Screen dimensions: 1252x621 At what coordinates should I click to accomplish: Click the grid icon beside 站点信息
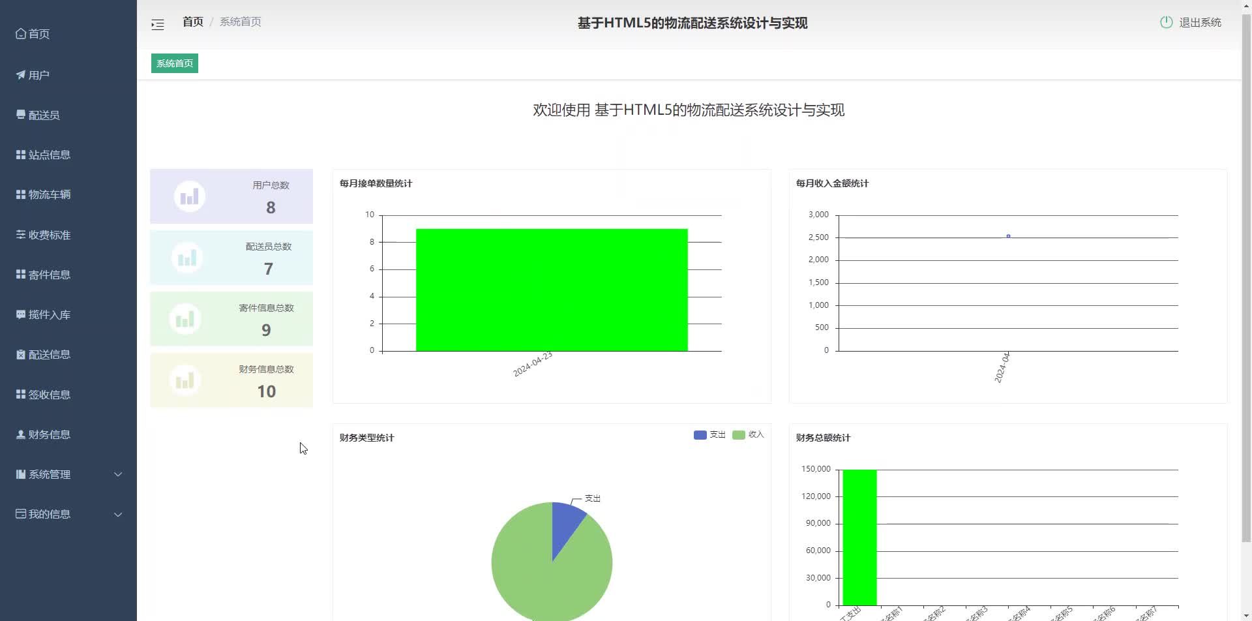[x=21, y=155]
